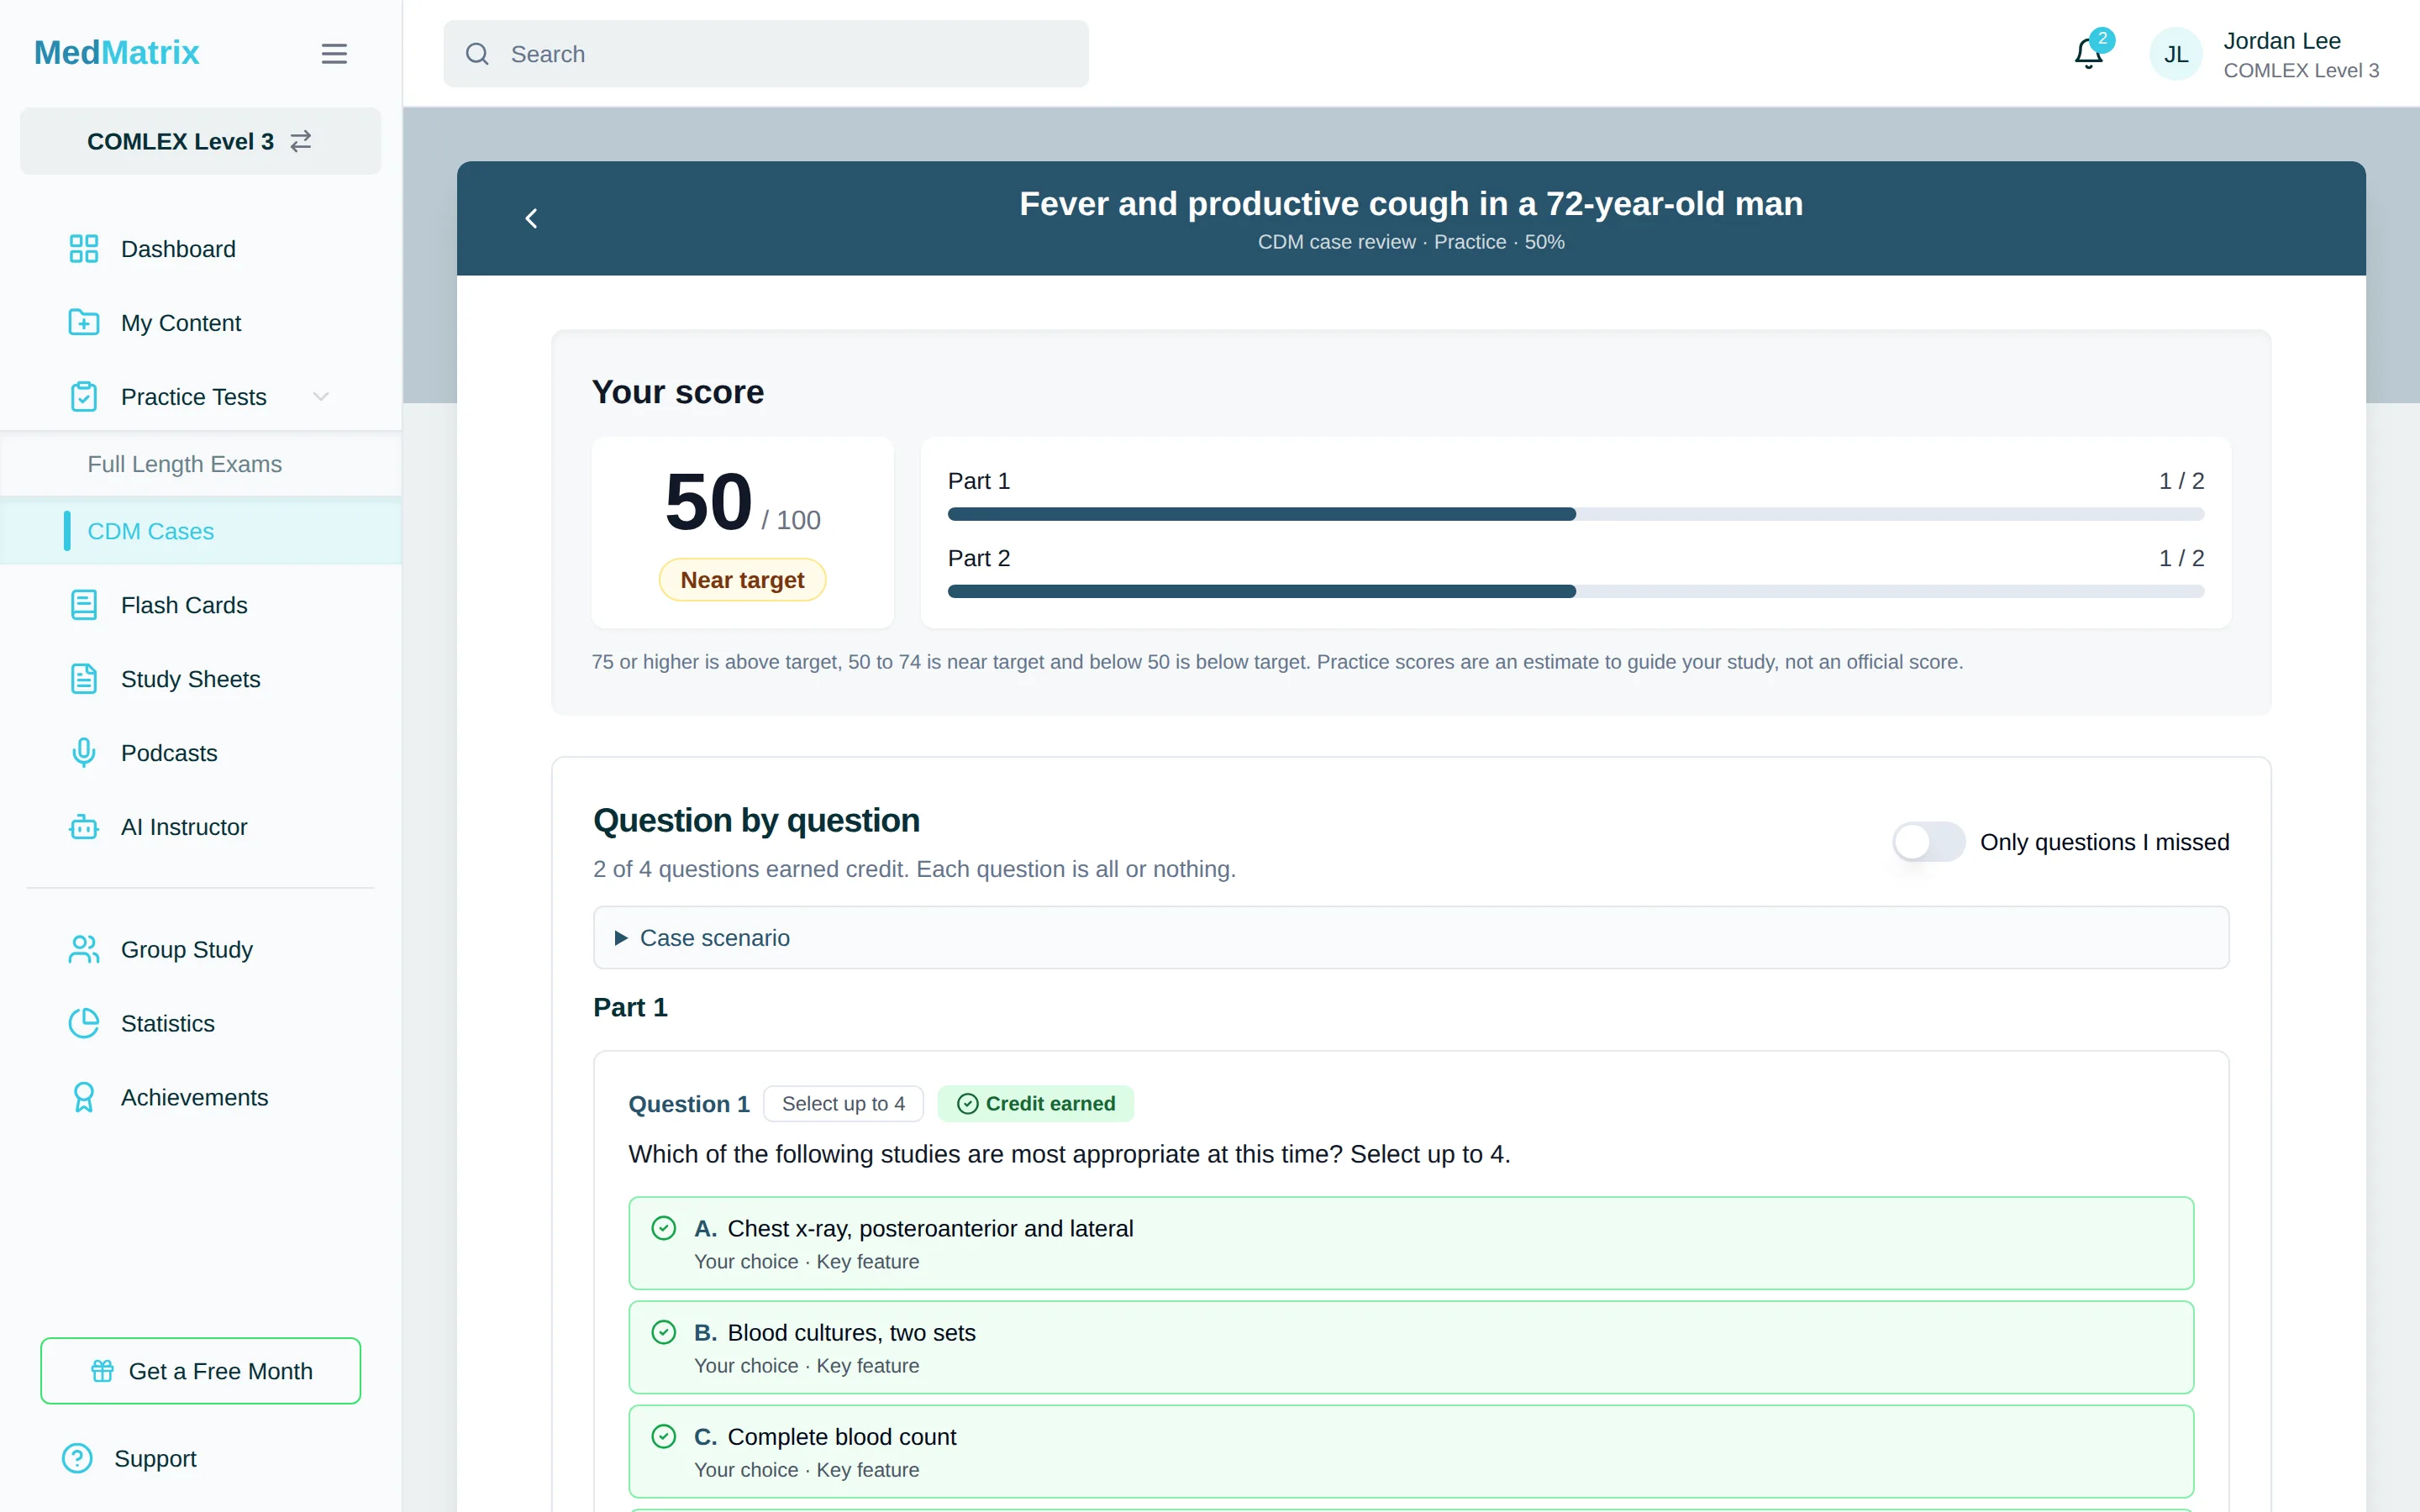Click the 50 / 100 score value
Screen dimensions: 2420x1512
click(x=742, y=503)
